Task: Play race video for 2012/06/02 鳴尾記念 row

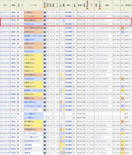Action: click(45, 98)
